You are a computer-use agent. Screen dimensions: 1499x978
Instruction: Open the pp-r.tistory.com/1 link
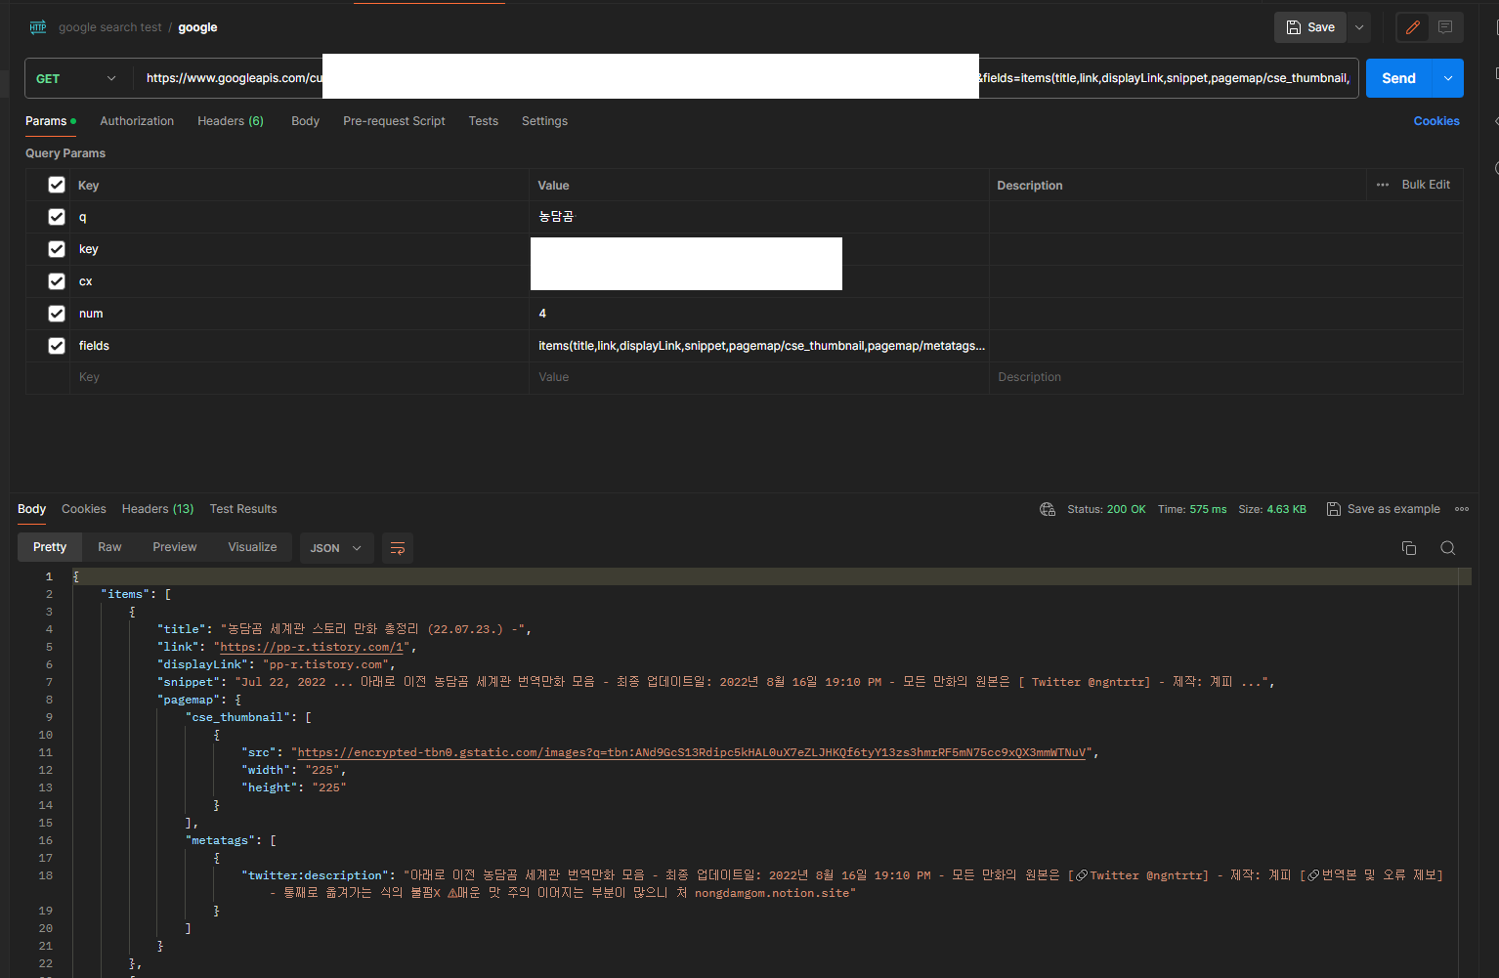pos(313,647)
